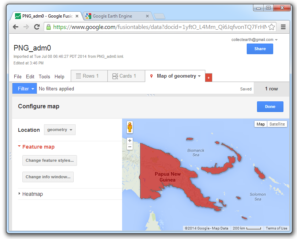
Task: Click the 'Saved' status text
Action: point(246,89)
